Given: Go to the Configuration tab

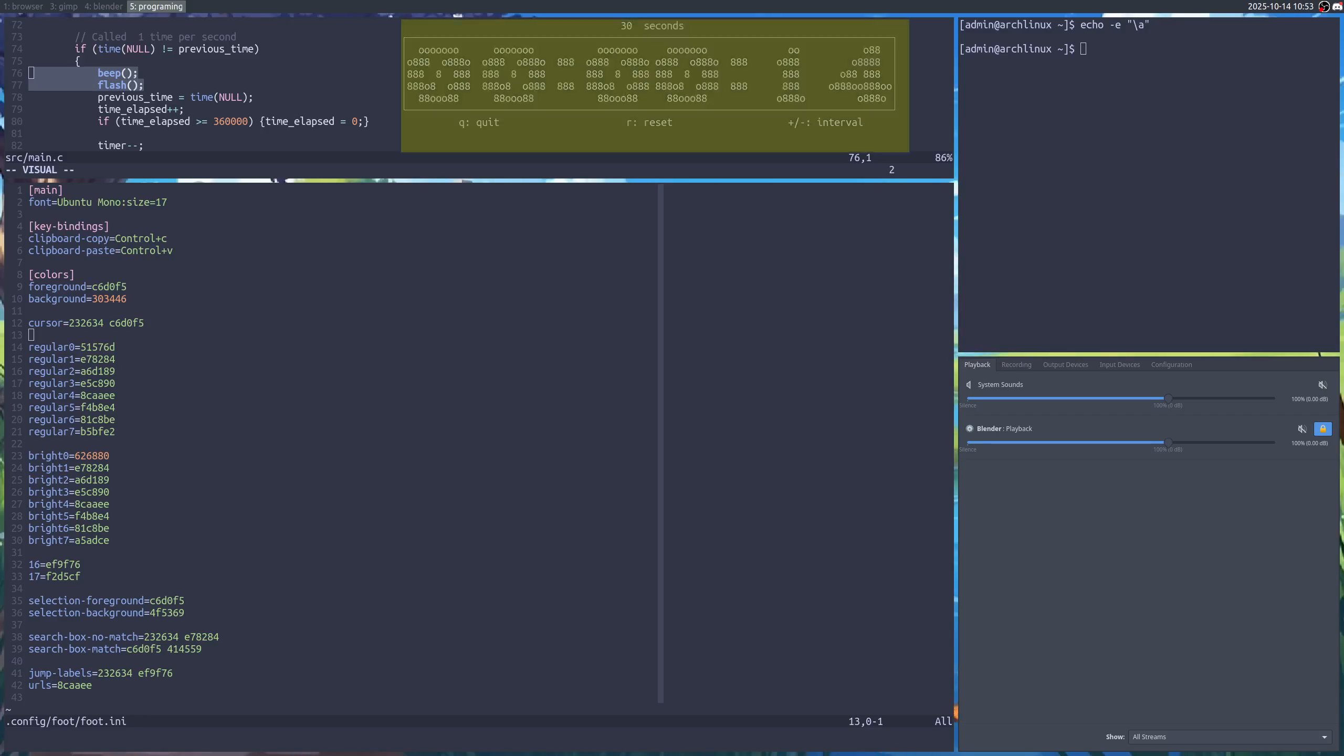Looking at the screenshot, I should tap(1171, 365).
